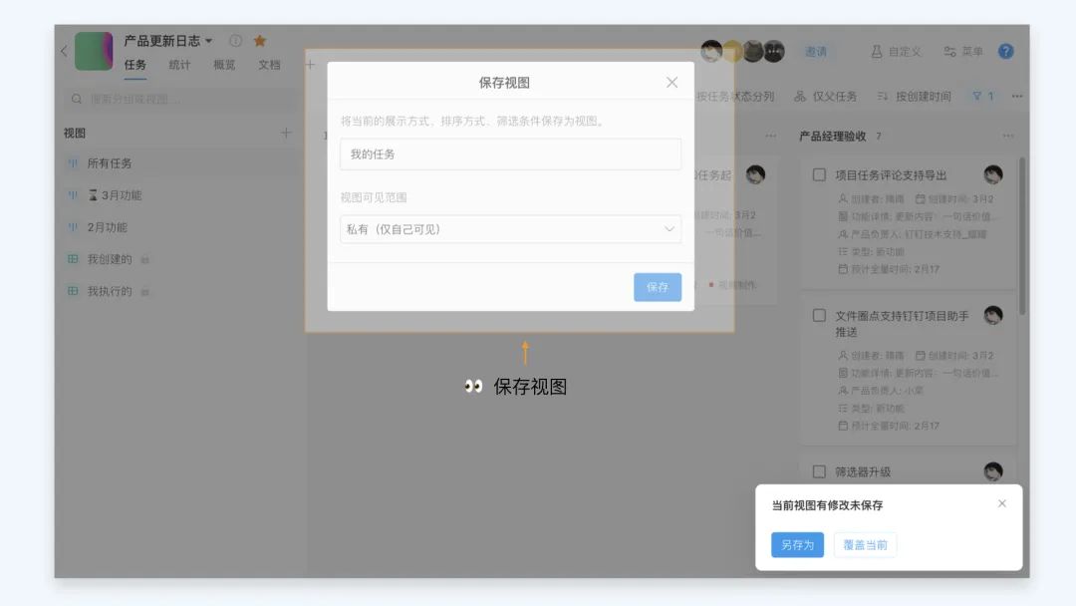1076x606 pixels.
Task: Go back with the left chevron arrow
Action: coord(64,51)
